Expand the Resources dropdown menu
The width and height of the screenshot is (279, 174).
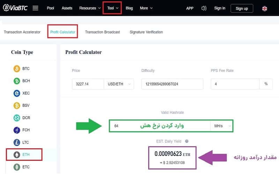(90, 8)
